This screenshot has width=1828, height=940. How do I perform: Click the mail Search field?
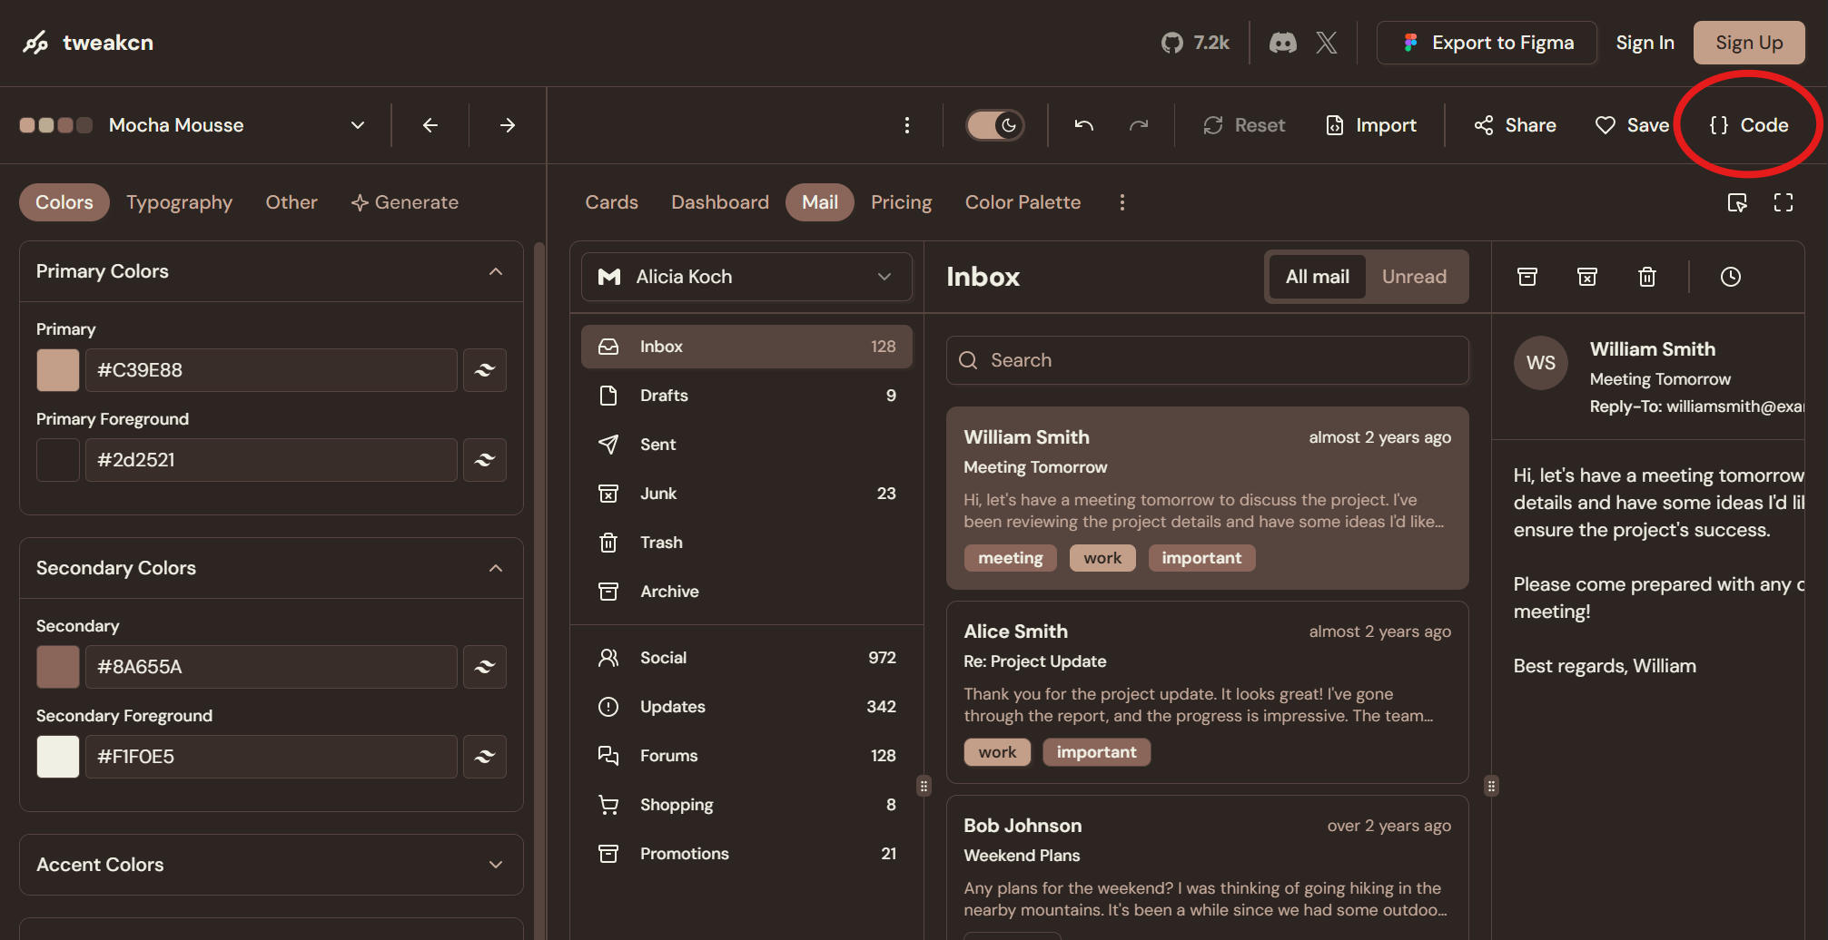[x=1207, y=360]
